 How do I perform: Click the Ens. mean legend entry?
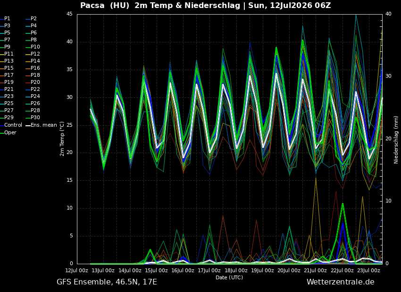coord(42,125)
